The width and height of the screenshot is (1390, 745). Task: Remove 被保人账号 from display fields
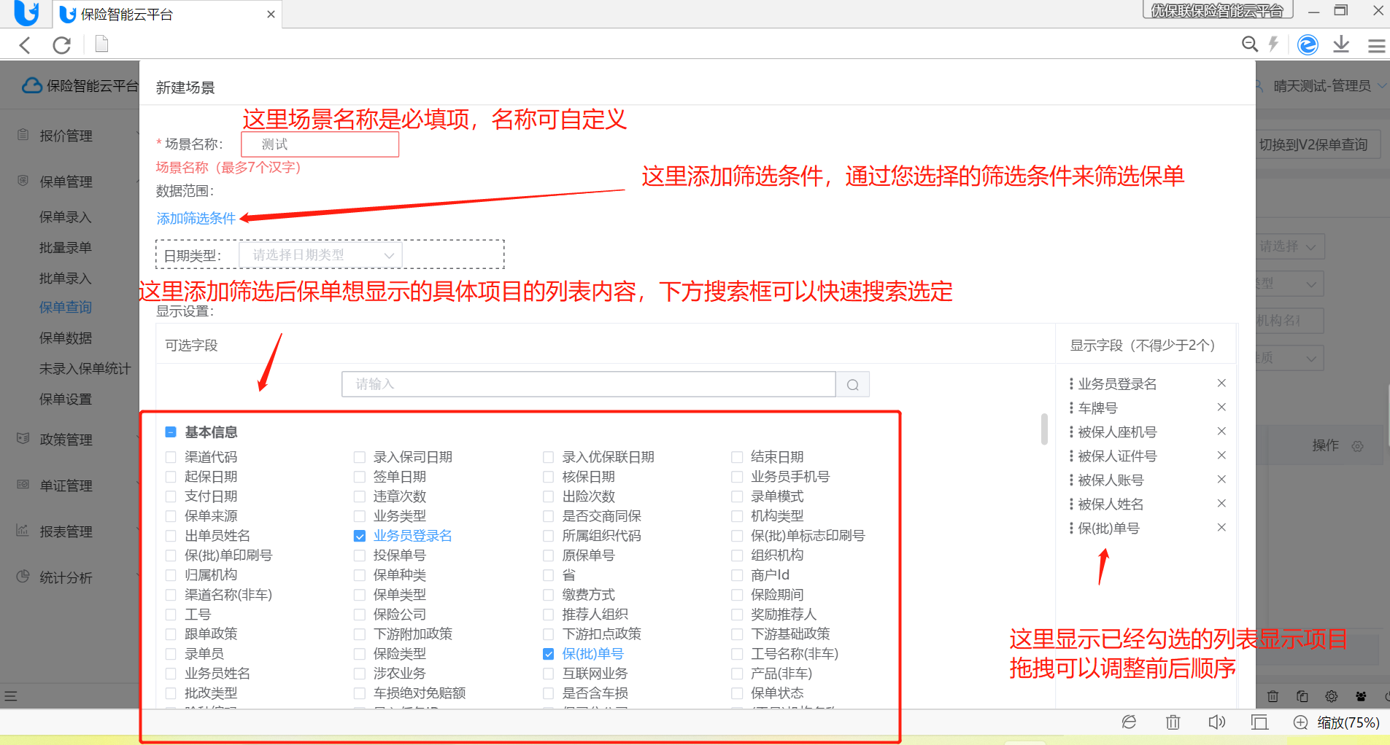[x=1221, y=480]
